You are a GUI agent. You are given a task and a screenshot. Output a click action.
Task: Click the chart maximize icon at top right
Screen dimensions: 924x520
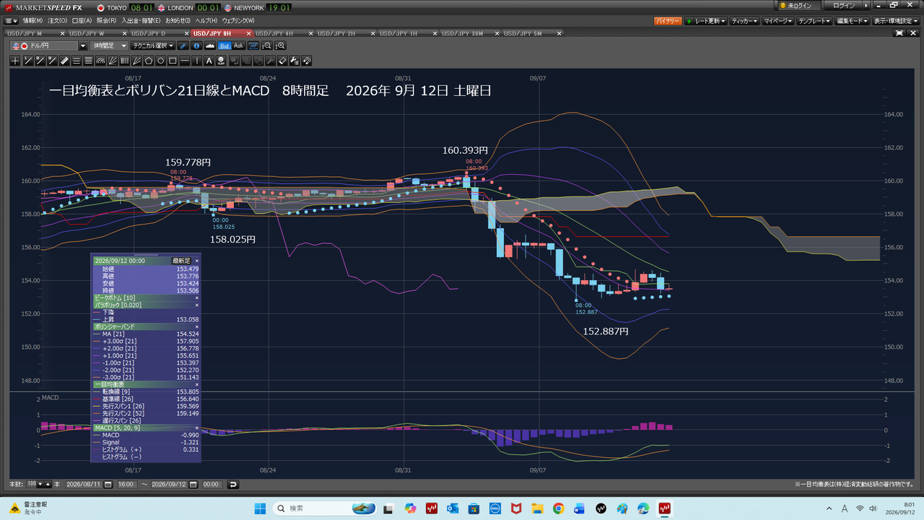(x=899, y=33)
